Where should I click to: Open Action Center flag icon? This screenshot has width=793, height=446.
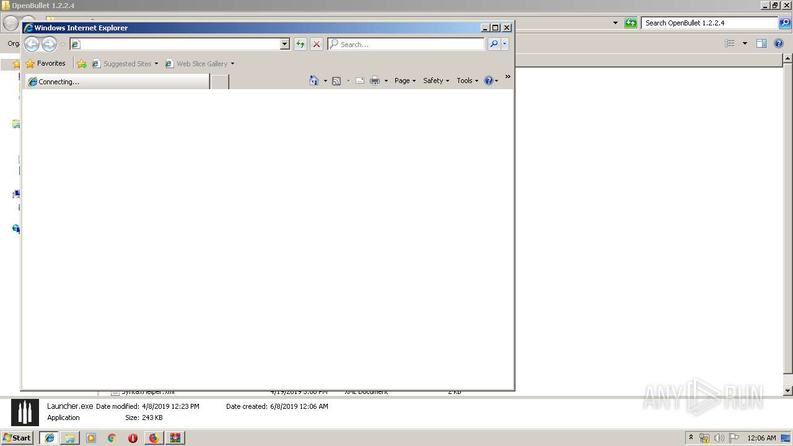[734, 438]
